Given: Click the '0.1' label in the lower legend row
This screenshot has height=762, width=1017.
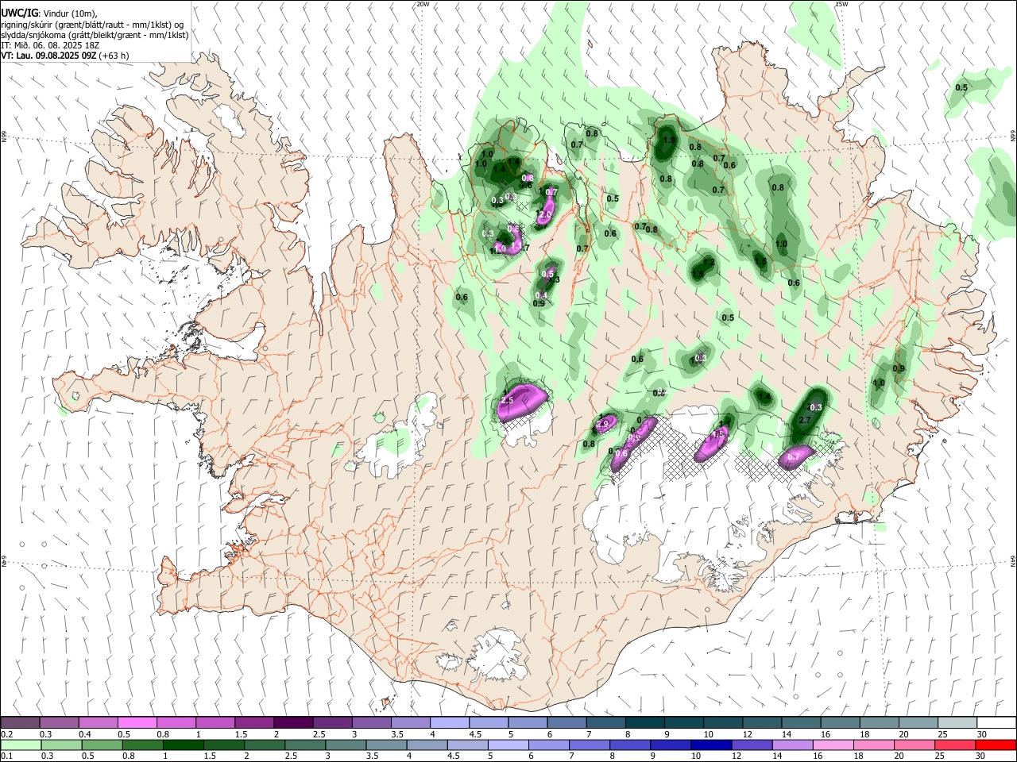Looking at the screenshot, I should coord(6,756).
